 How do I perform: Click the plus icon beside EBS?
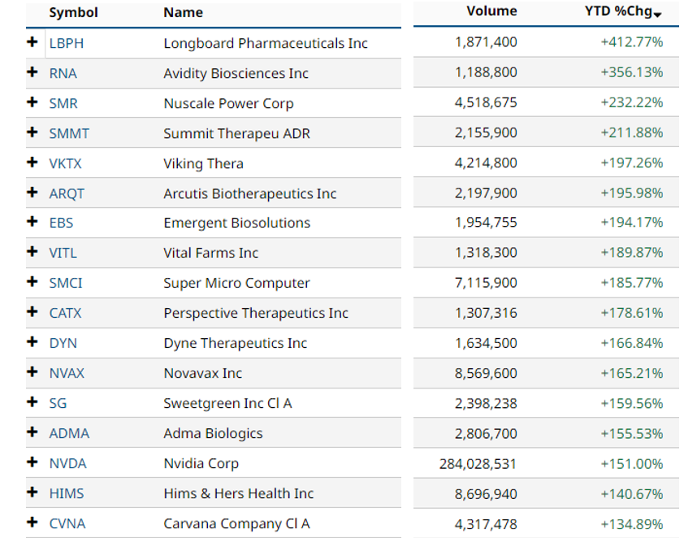[x=32, y=222]
